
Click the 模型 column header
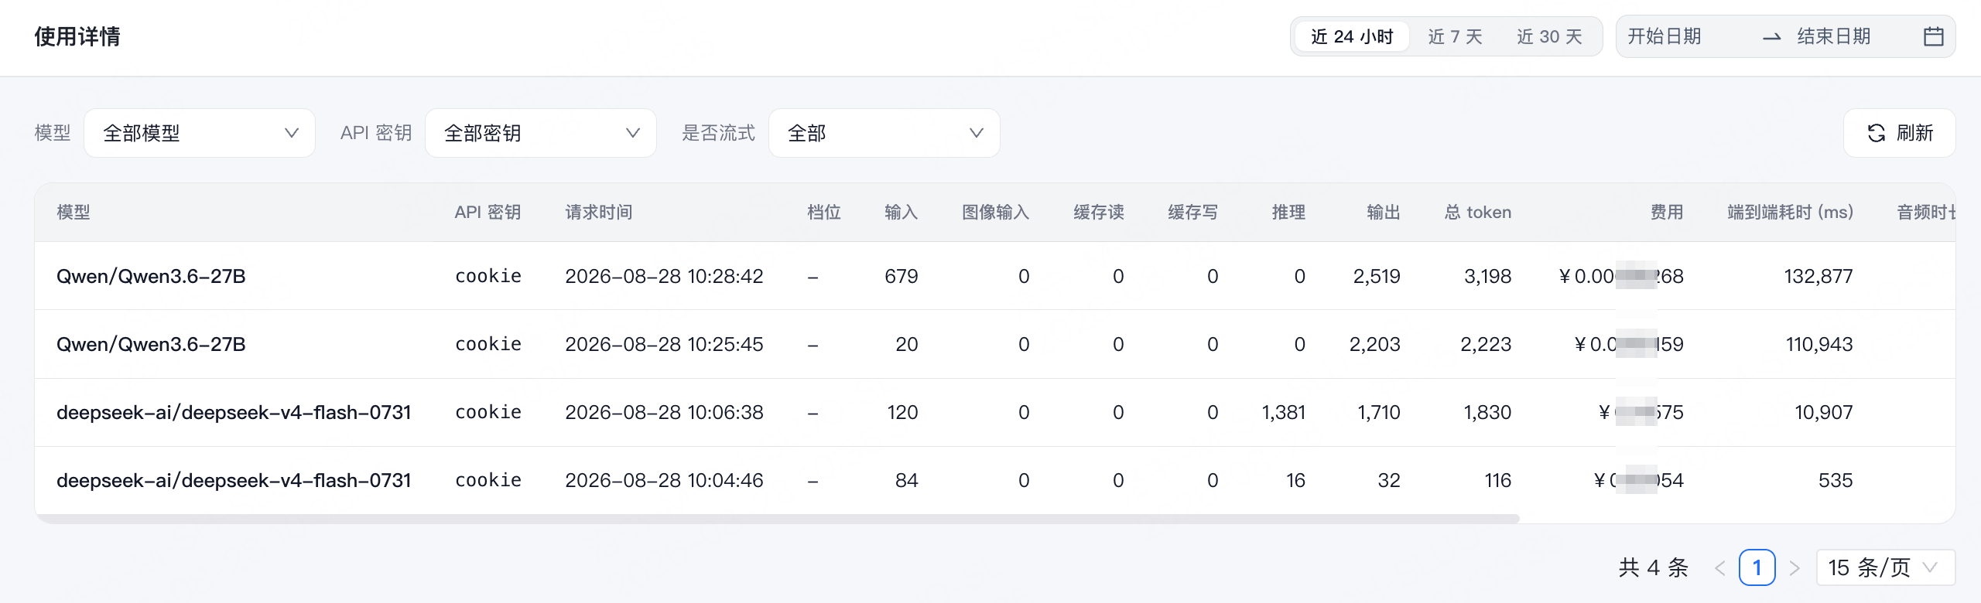[x=74, y=212]
